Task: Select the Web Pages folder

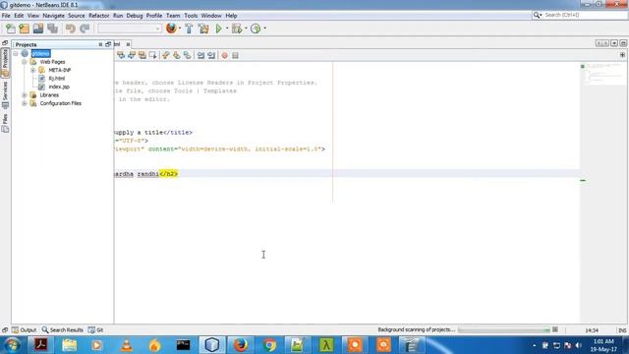Action: pos(52,62)
